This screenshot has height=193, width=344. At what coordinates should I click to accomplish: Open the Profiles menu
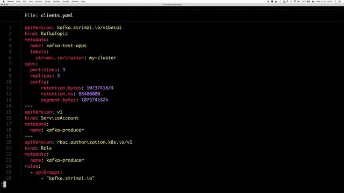coord(56,1)
